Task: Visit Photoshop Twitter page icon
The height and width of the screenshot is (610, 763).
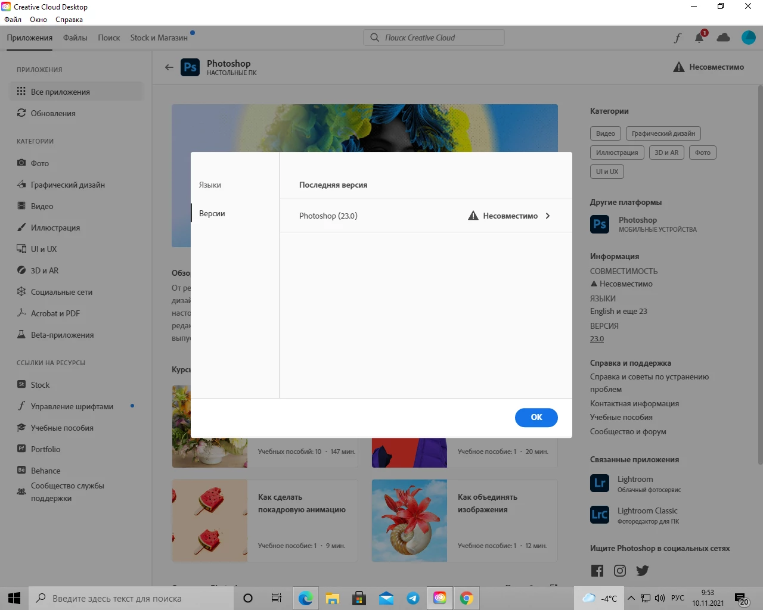Action: 643,571
